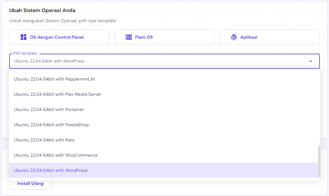This screenshot has width=329, height=196.
Task: Choose Ubuntu 22.04 with Portainer template
Action: click(49, 109)
